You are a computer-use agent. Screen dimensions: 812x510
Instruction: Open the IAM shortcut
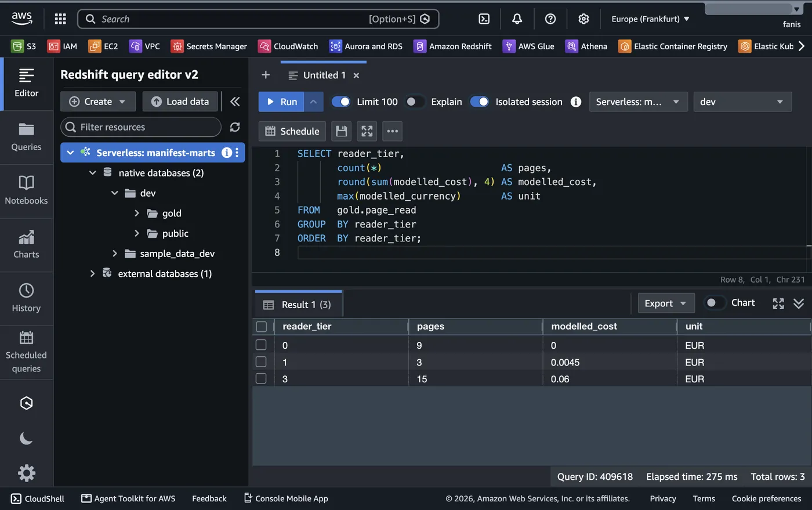click(63, 46)
